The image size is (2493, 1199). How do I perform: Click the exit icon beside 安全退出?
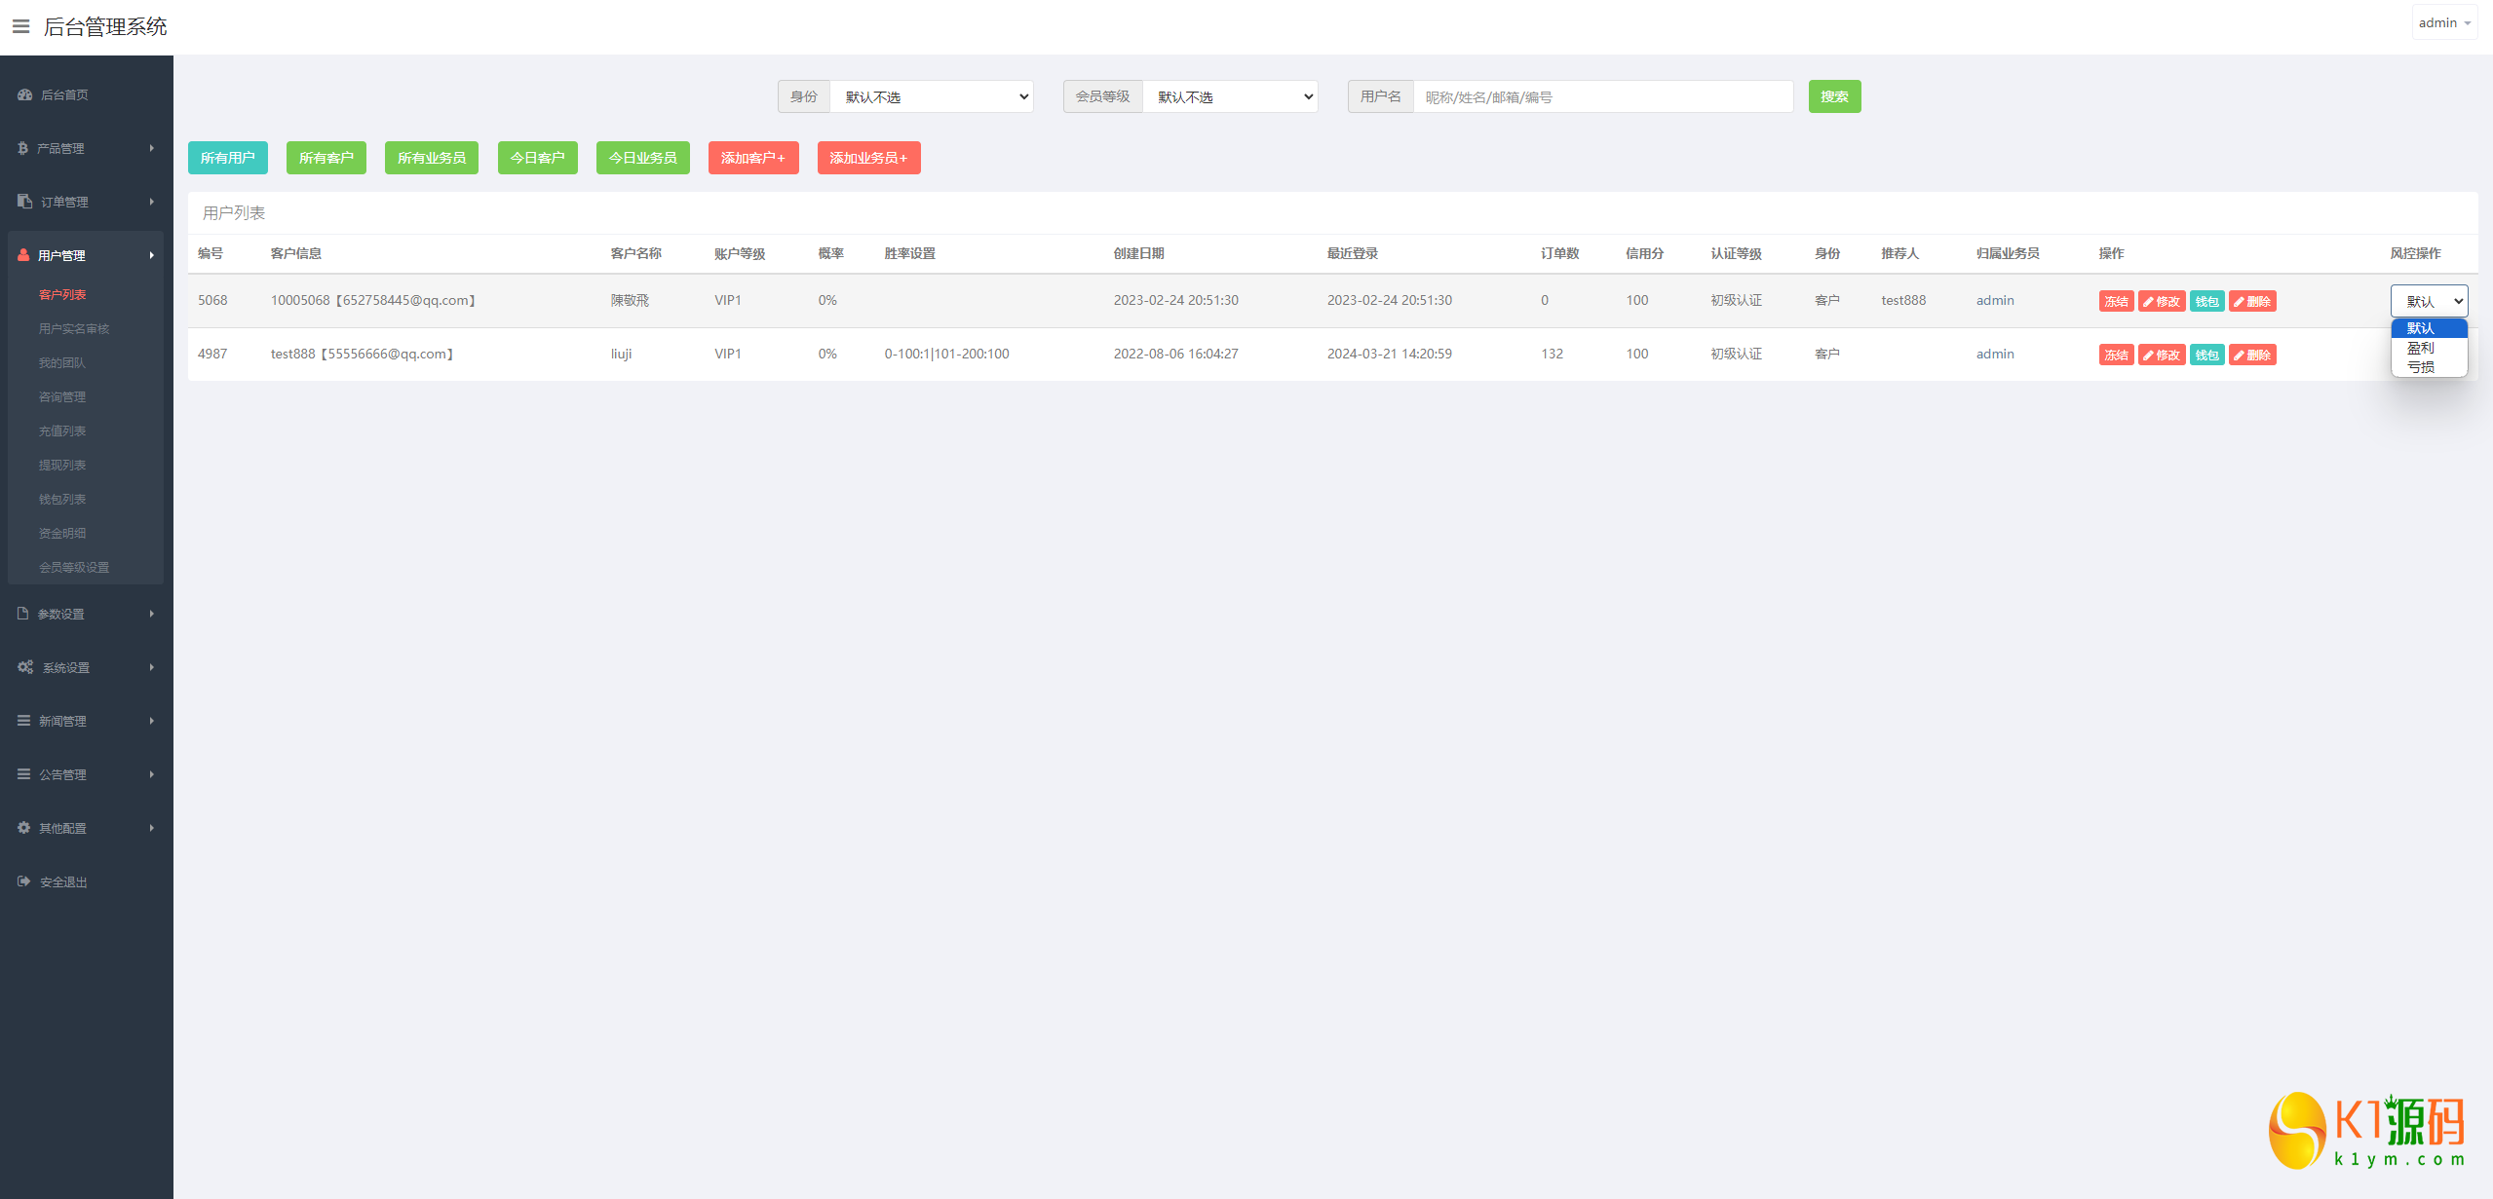(x=24, y=881)
